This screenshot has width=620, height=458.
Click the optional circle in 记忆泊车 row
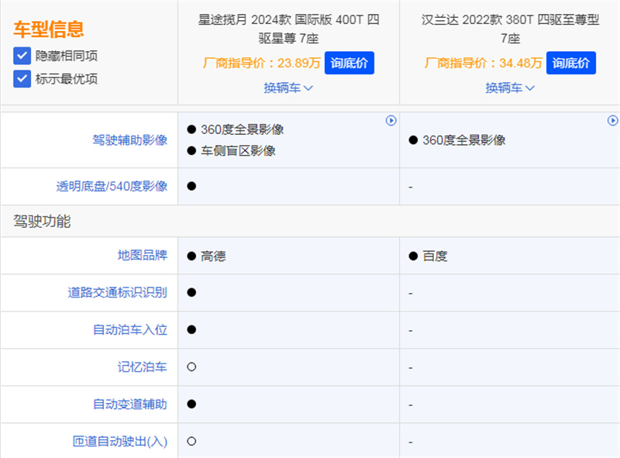[x=191, y=367]
